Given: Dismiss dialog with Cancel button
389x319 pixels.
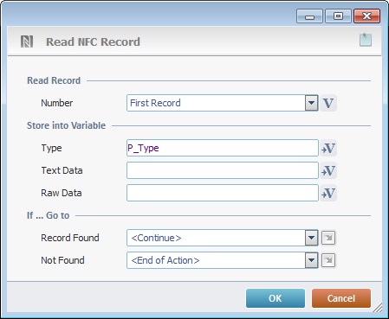Looking at the screenshot, I should click(341, 298).
